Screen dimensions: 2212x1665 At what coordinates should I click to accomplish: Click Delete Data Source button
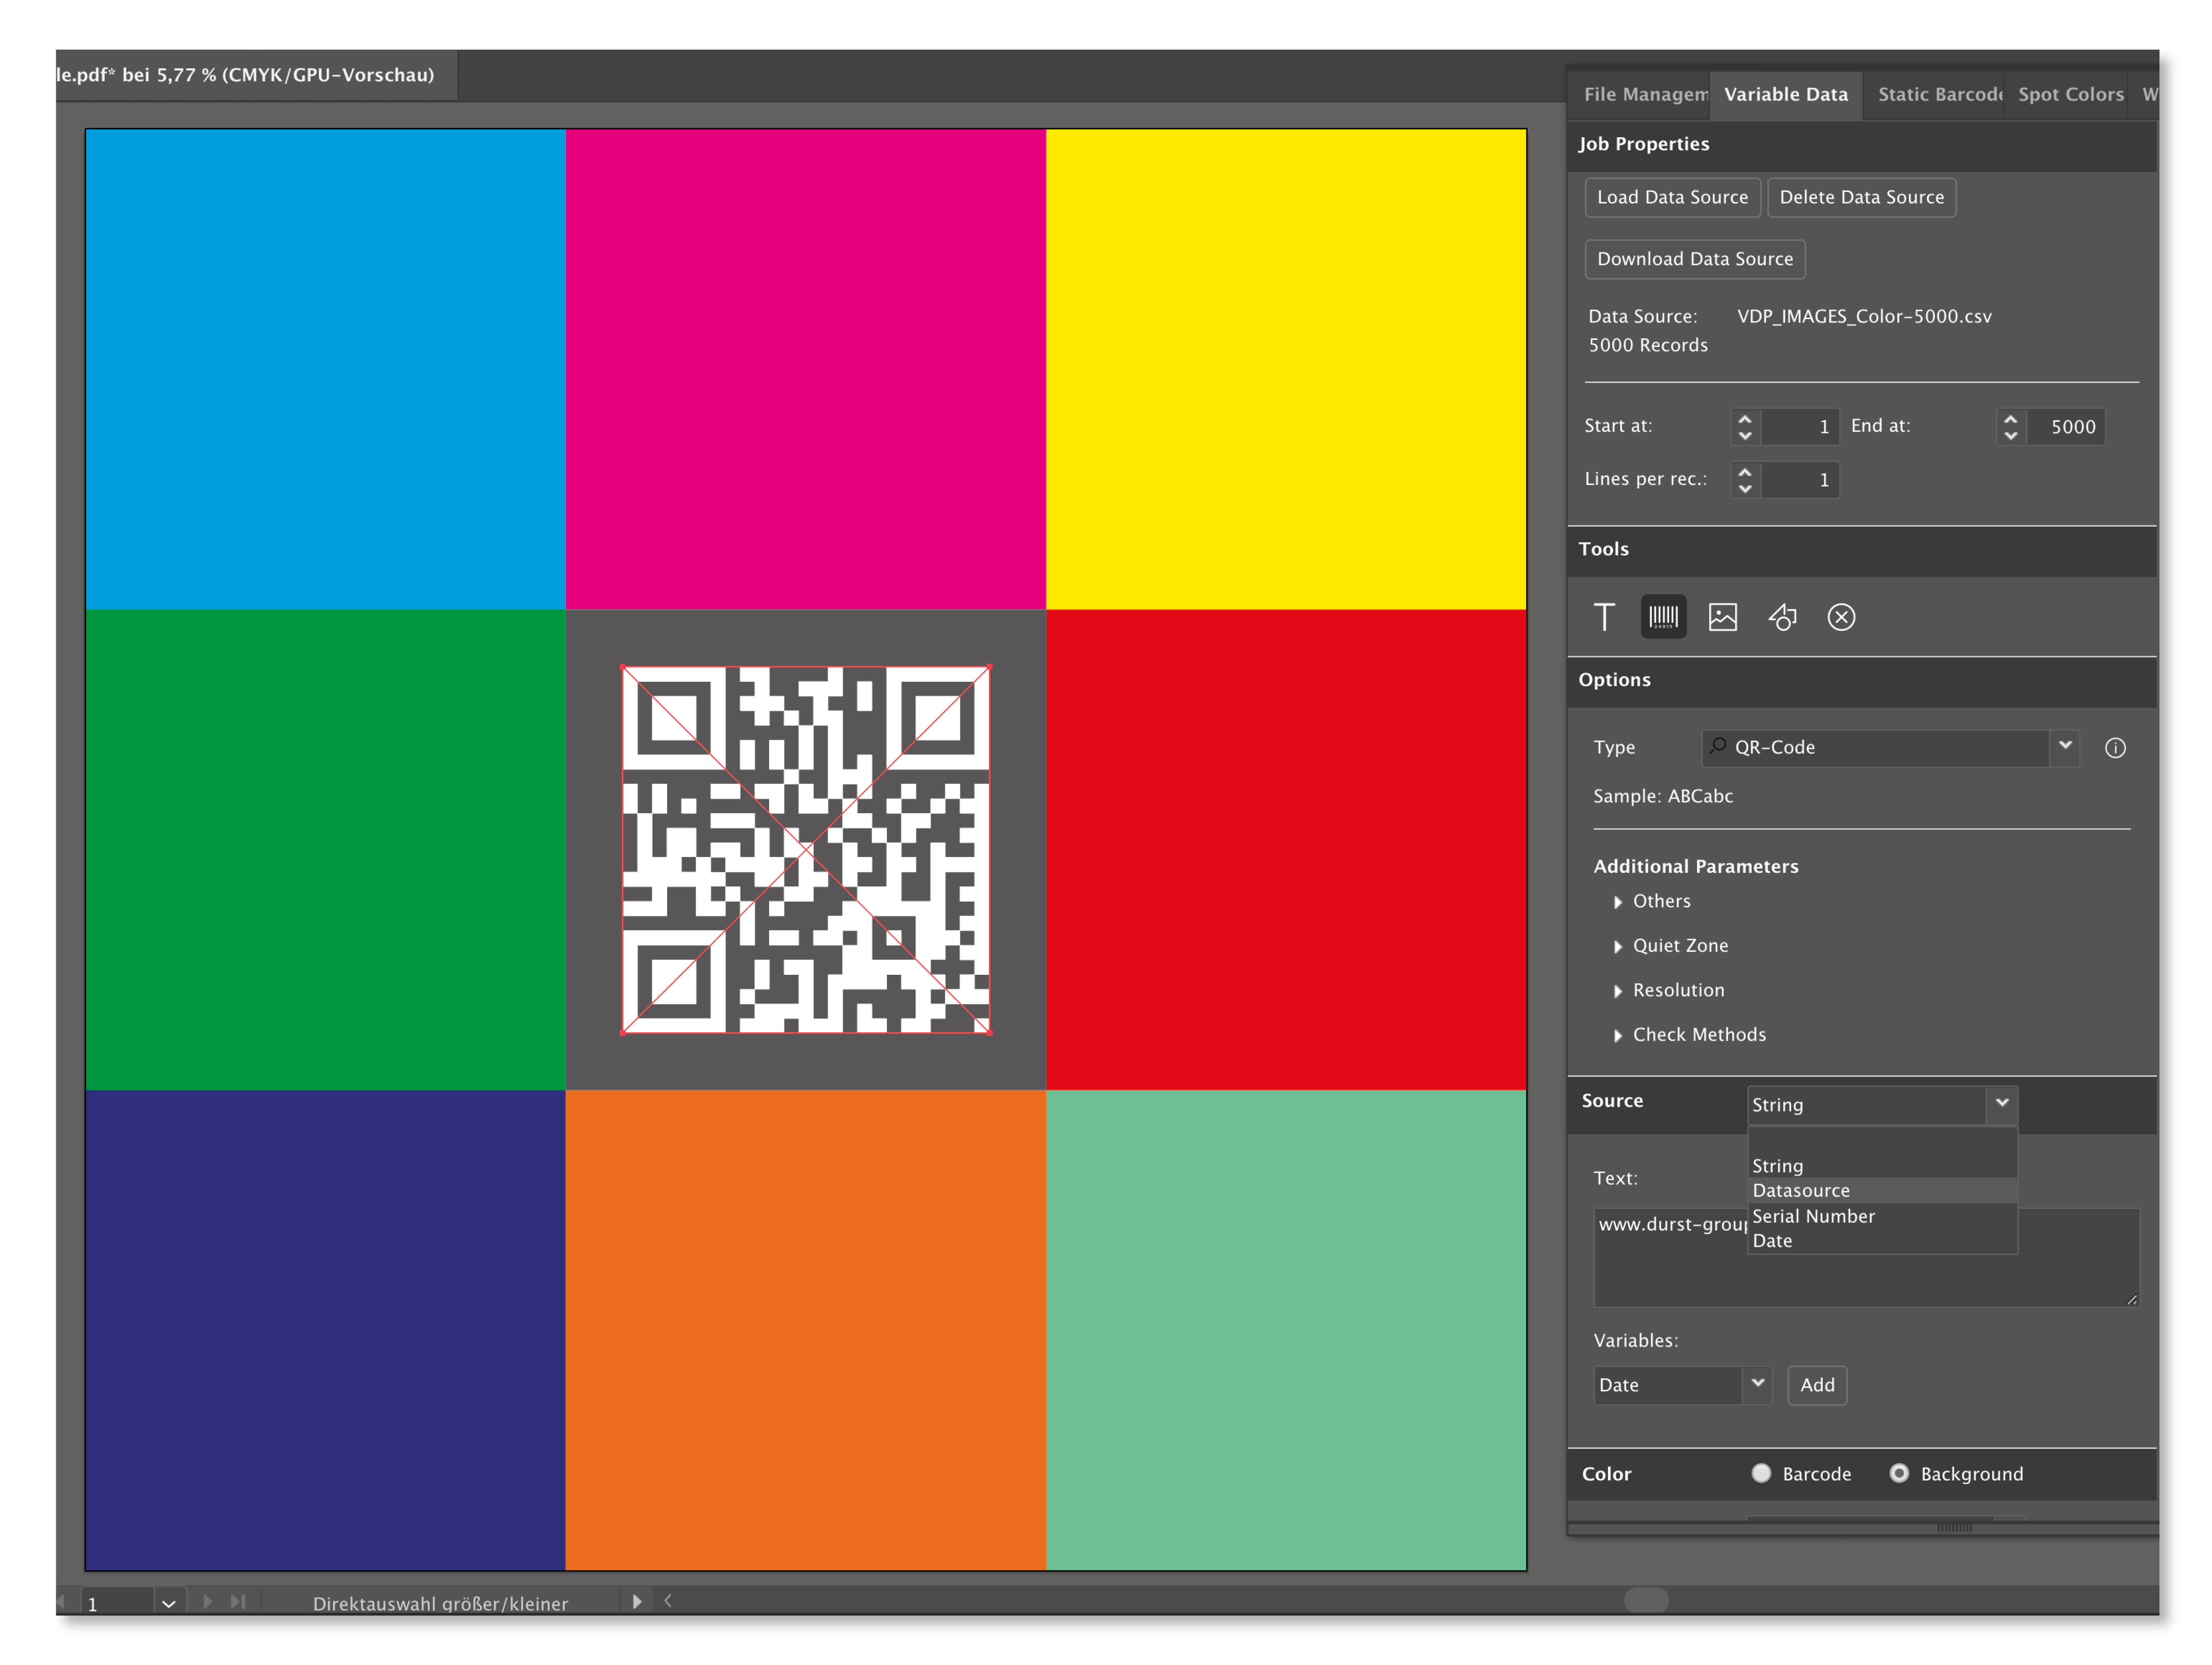point(1861,197)
